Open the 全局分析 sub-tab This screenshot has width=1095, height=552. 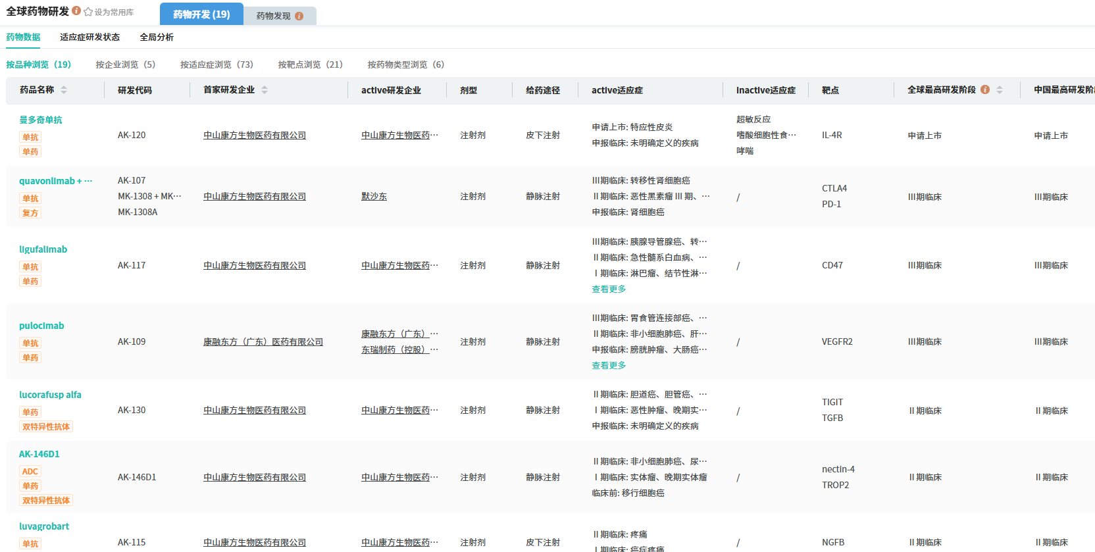coord(157,37)
